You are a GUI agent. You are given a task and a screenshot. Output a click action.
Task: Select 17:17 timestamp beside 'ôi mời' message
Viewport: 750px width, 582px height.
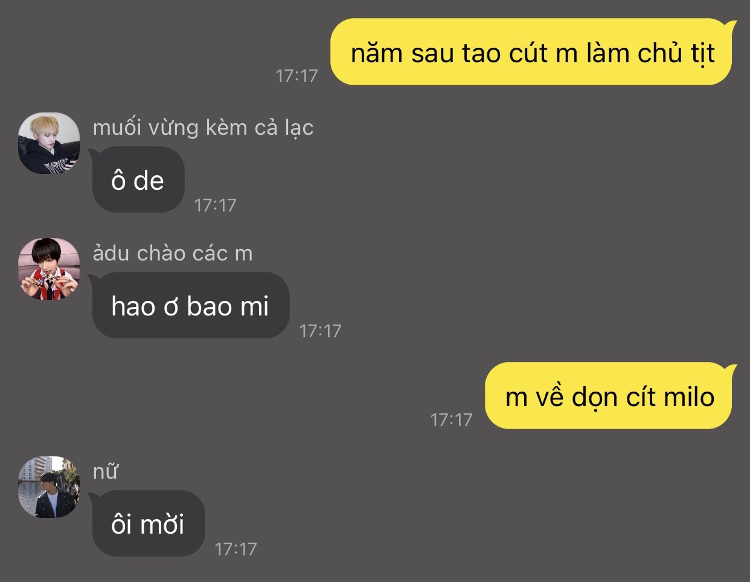(236, 549)
